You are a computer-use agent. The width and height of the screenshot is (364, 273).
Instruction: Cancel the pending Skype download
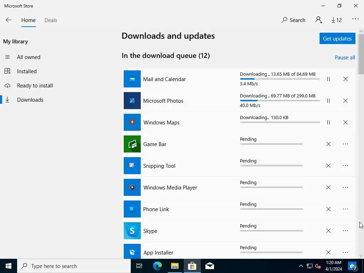[328, 231]
